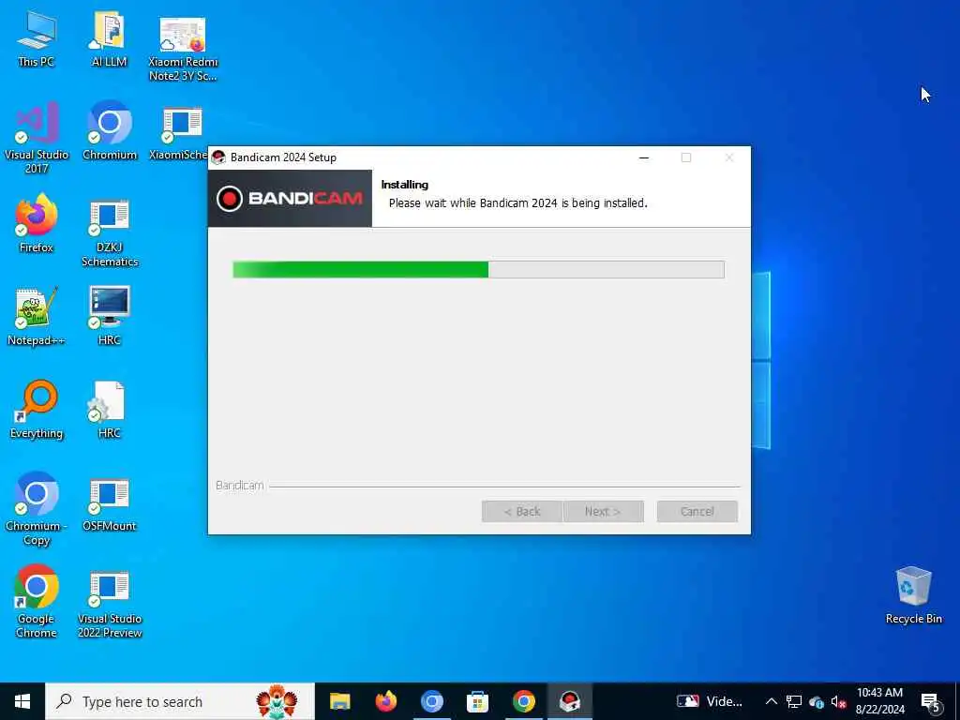
Task: Click the OneDrive cloud tray icon
Action: click(x=817, y=701)
